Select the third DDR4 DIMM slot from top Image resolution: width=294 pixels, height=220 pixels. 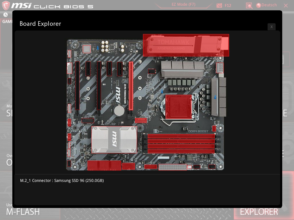(x=181, y=146)
